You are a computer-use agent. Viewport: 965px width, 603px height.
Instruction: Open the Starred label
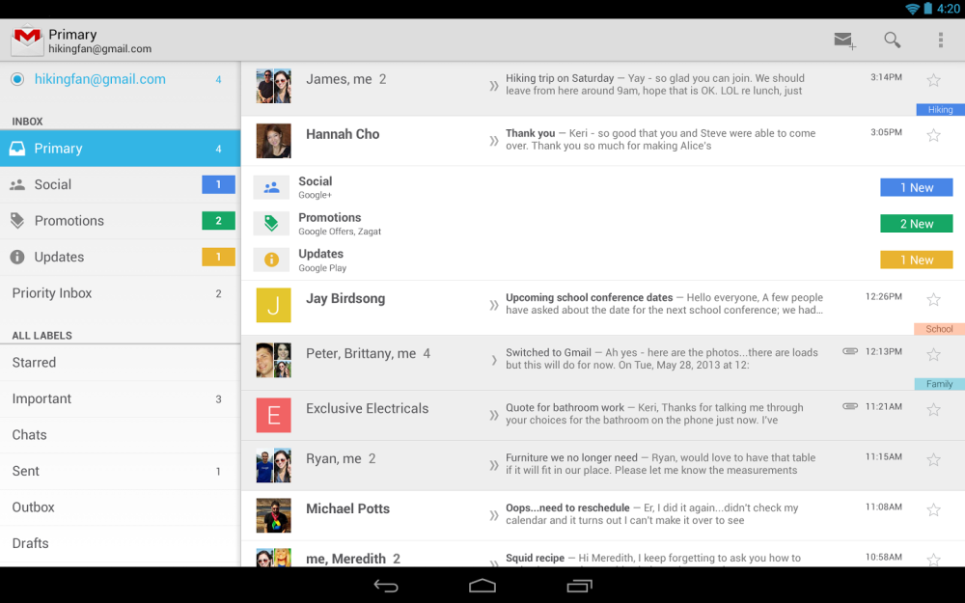pos(35,363)
